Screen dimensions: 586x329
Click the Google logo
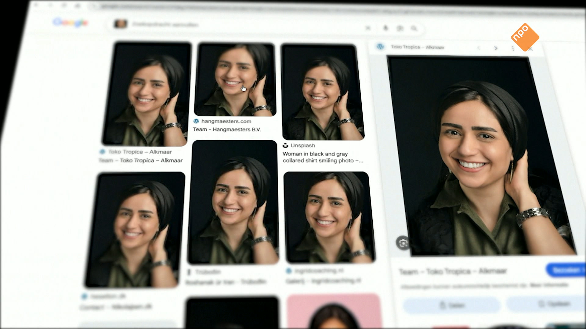(71, 22)
